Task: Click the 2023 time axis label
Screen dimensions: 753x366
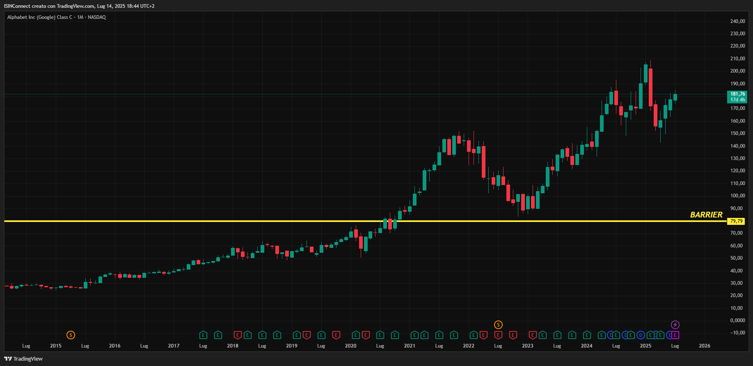Action: [528, 346]
